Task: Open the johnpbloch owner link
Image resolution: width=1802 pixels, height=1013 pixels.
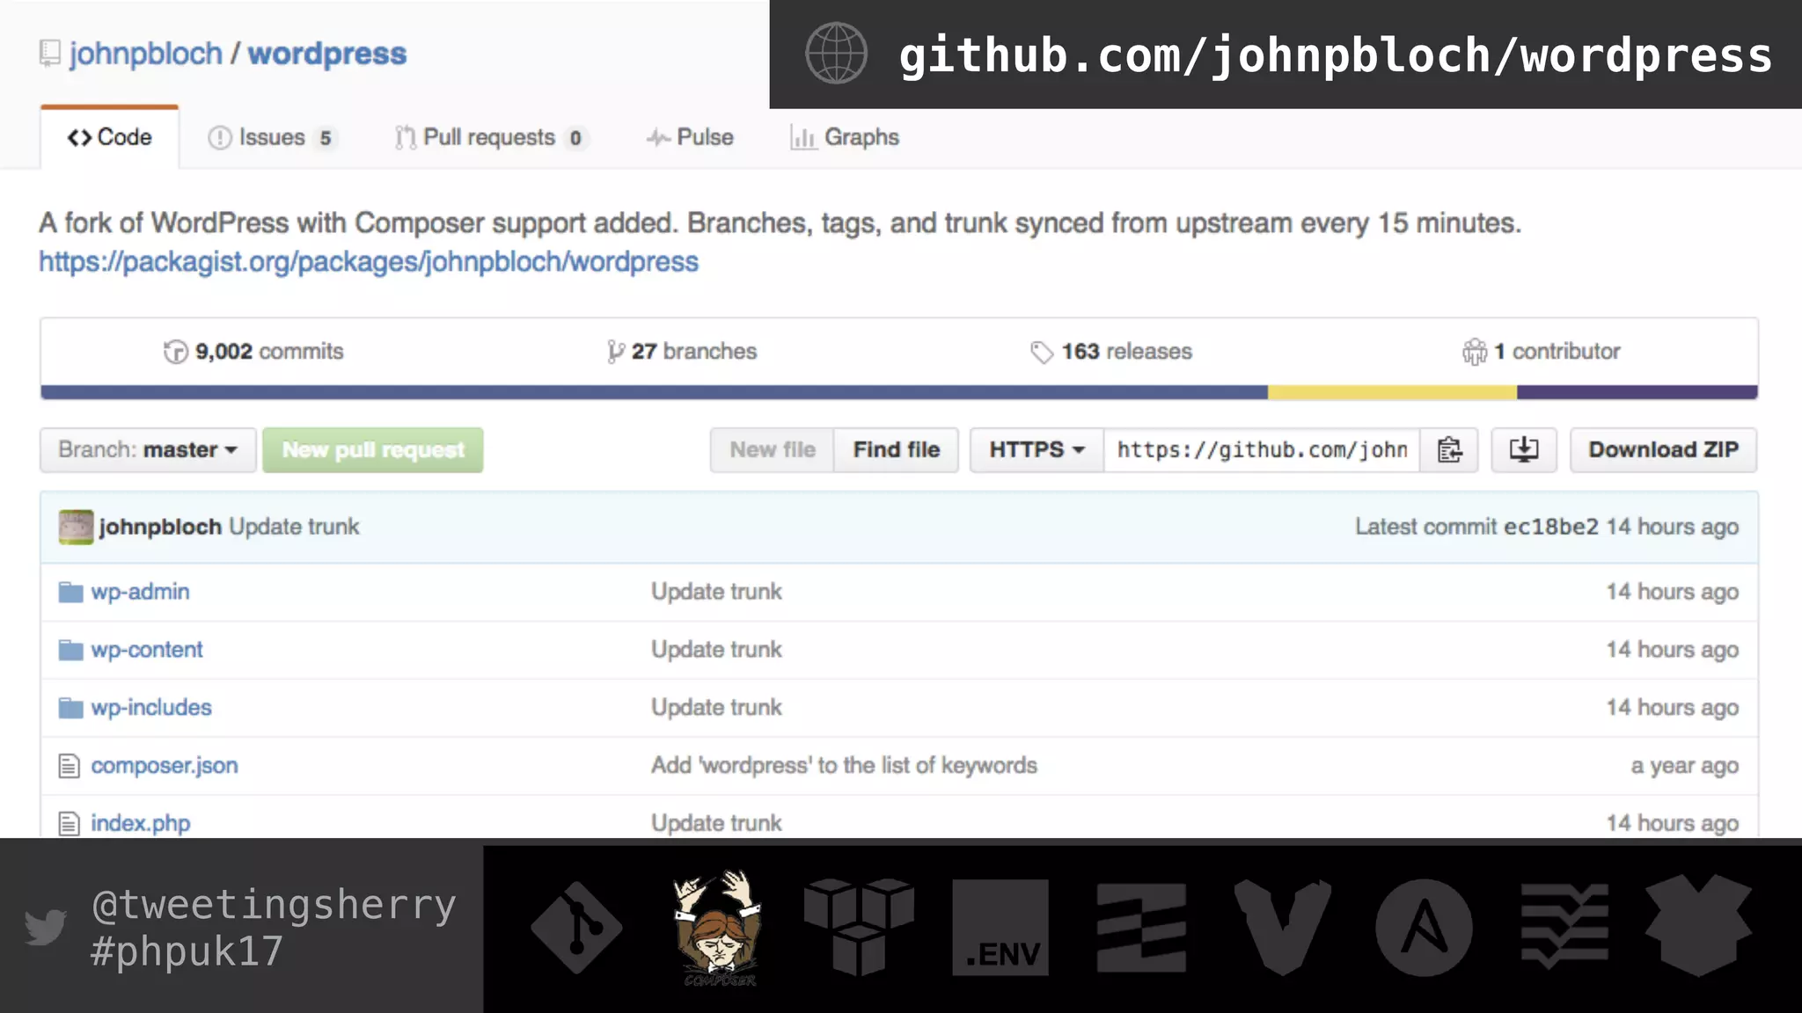Action: point(146,54)
